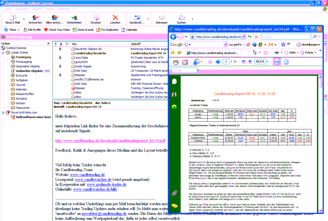
Task: Compose a message with Neue E-Mail
Action: 13,19
